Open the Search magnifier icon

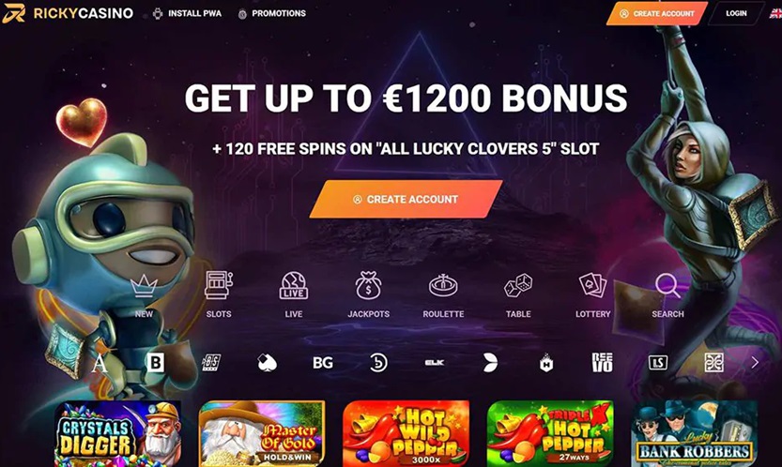[x=667, y=286]
